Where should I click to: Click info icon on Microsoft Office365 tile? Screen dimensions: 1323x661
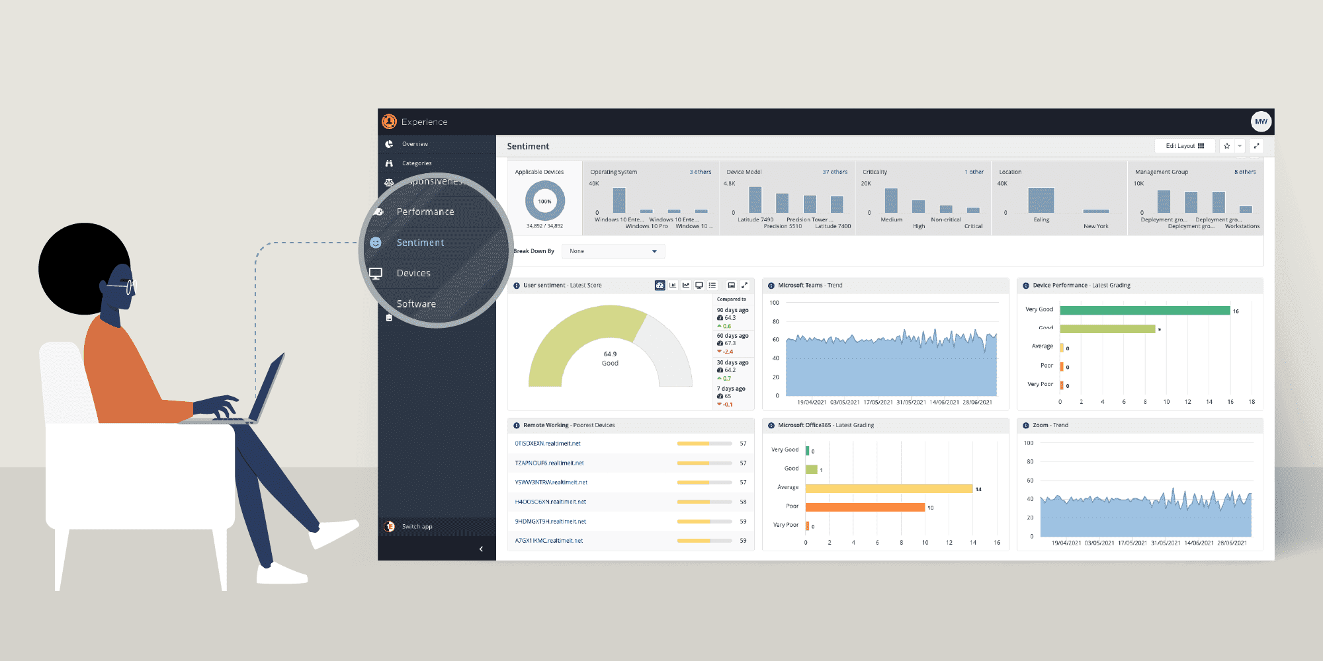(x=771, y=426)
